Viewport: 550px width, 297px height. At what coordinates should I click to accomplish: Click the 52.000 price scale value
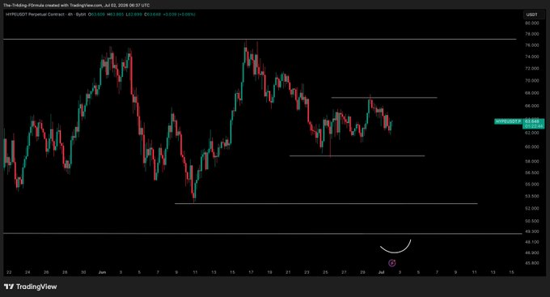coord(531,208)
